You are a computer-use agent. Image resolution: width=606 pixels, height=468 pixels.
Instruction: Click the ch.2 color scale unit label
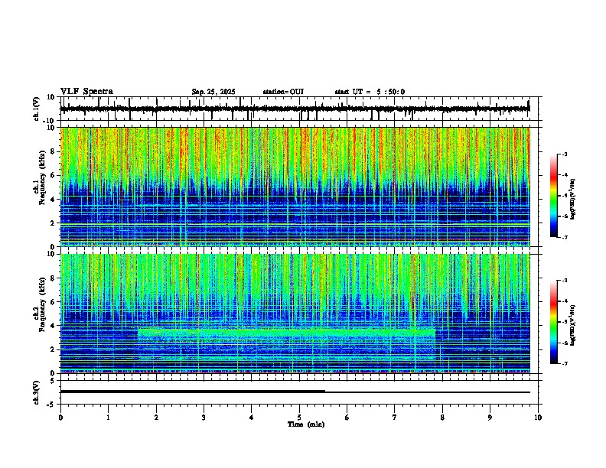572,325
